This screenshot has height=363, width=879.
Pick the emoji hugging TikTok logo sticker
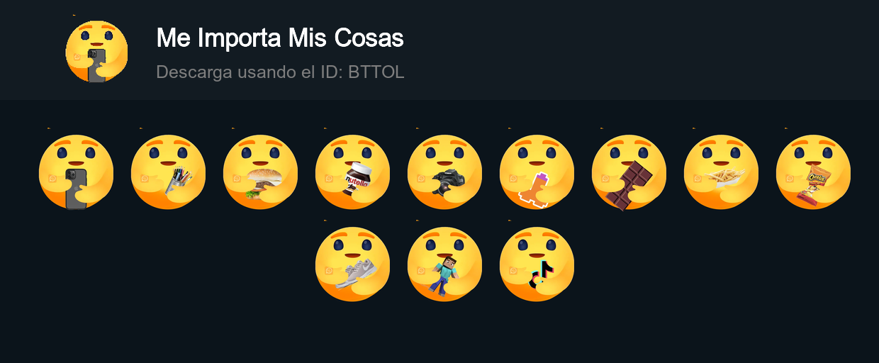click(x=537, y=264)
